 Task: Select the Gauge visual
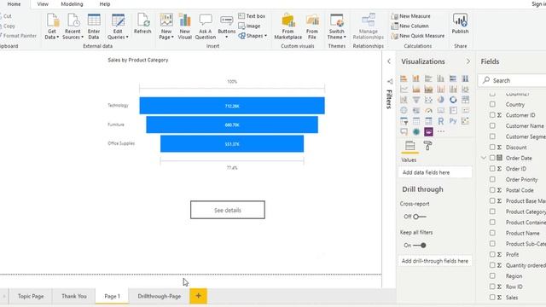click(x=428, y=110)
